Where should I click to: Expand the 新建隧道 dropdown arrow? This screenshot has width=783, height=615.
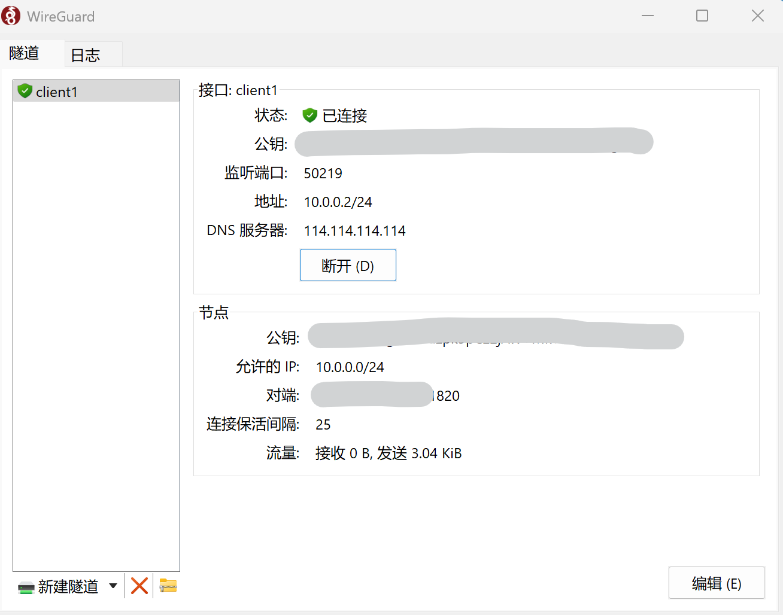coord(113,586)
